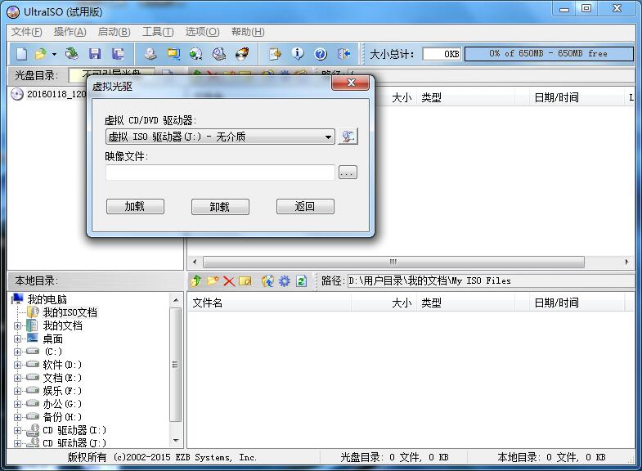
Task: Expand the 办公(G:) drive node
Action: (18, 404)
